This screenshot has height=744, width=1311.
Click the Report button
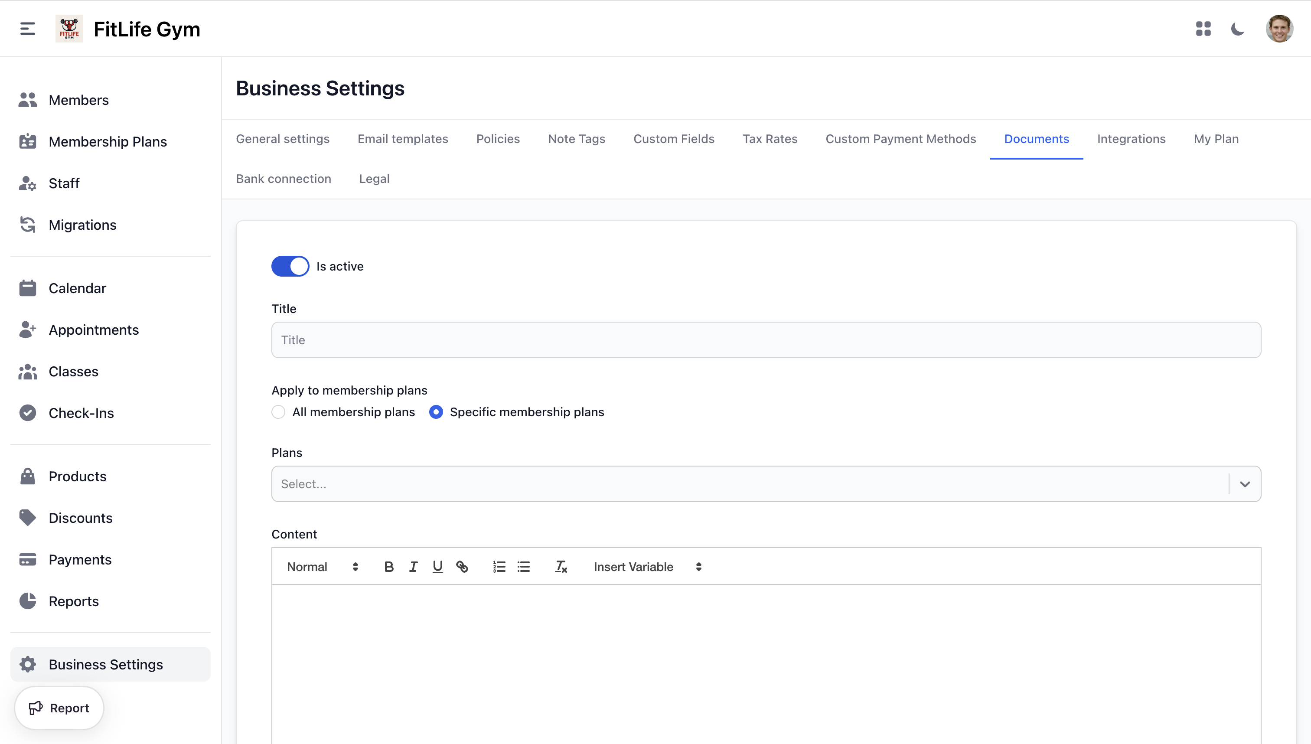pyautogui.click(x=59, y=708)
